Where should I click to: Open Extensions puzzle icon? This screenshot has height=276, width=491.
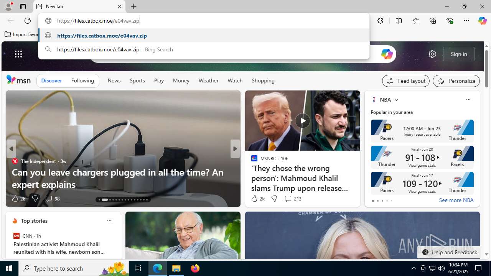click(380, 21)
